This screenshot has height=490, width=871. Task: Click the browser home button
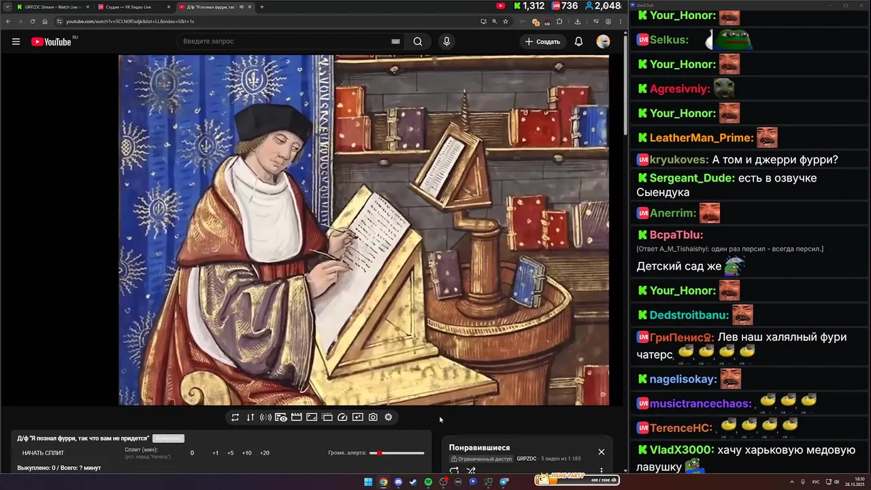(45, 21)
